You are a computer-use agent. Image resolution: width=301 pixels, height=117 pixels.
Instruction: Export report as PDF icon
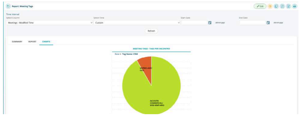[282, 6]
